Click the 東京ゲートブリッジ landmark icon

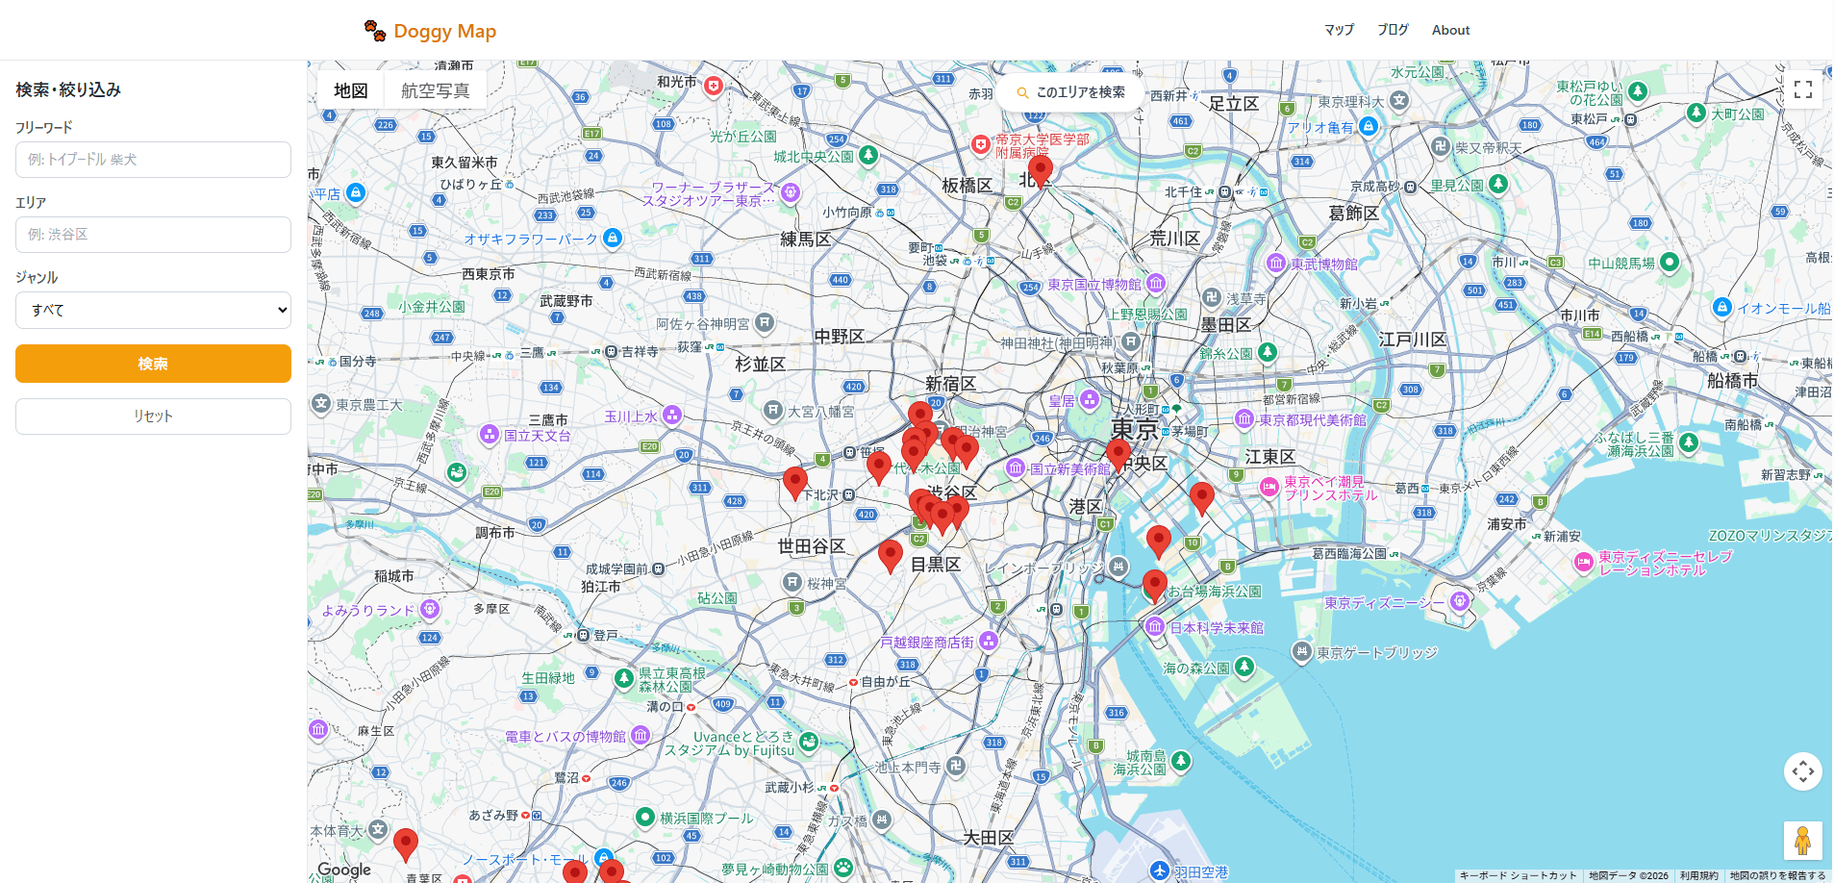1301,651
